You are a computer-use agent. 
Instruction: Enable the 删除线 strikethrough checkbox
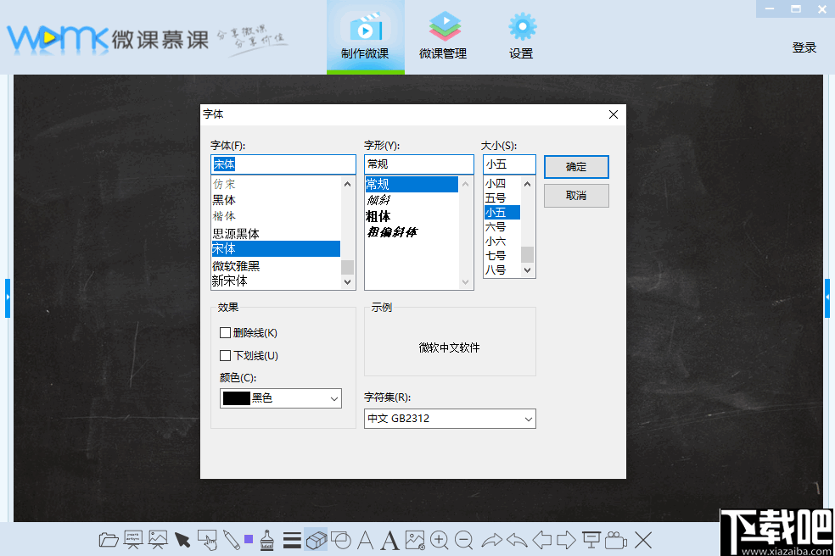pos(224,333)
